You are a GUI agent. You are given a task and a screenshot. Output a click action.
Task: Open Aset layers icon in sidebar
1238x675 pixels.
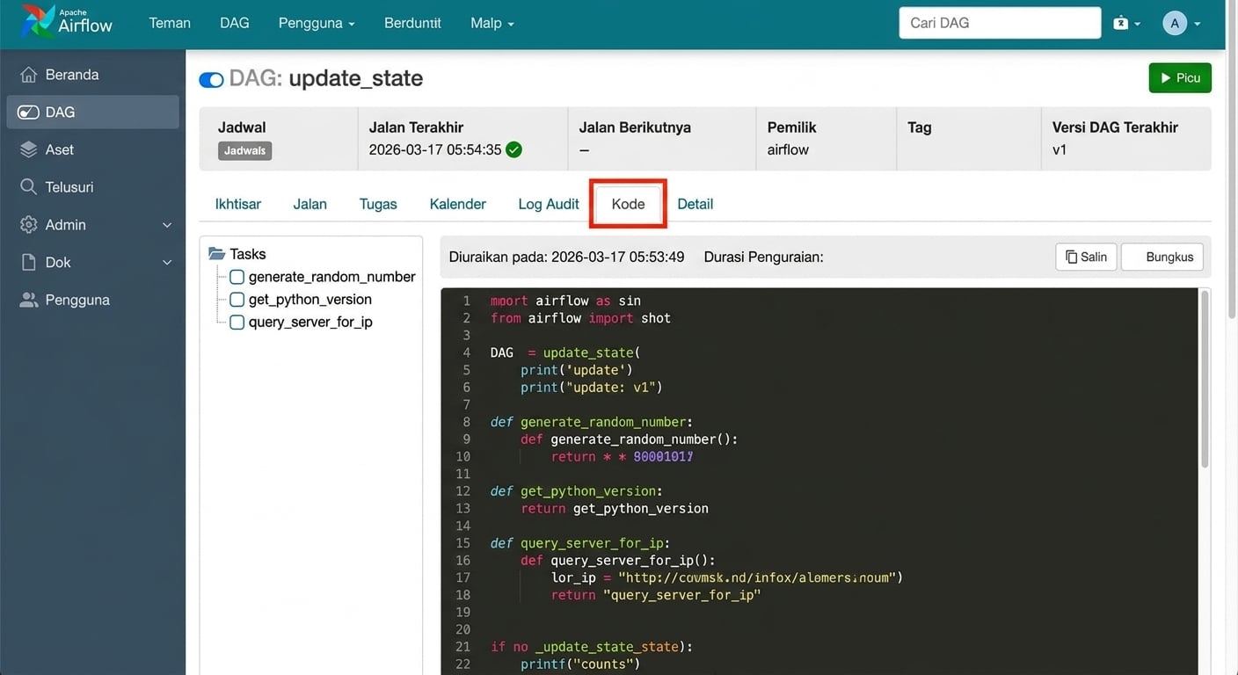[x=29, y=149]
